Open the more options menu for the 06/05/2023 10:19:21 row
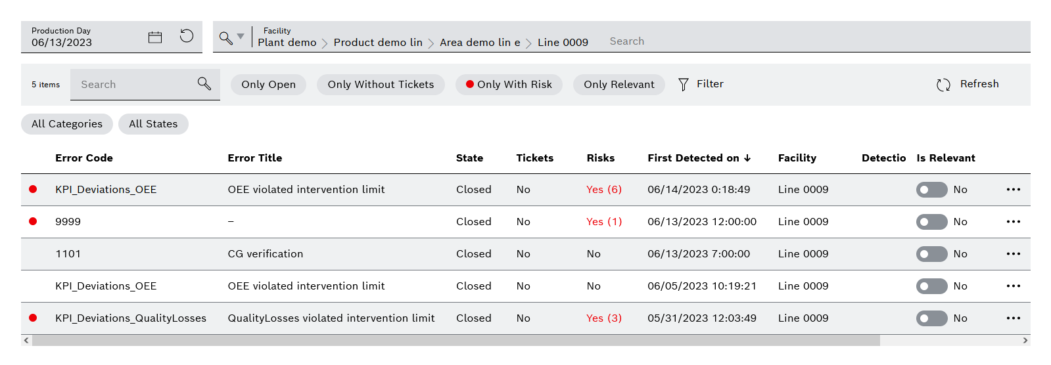 (x=1014, y=286)
